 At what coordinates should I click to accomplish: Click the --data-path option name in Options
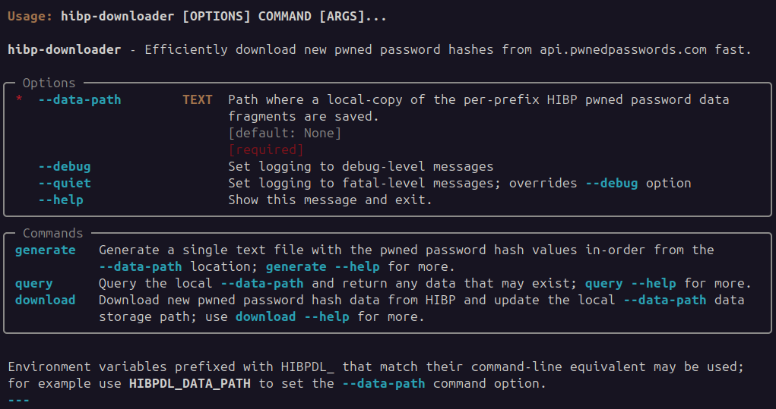tap(80, 99)
